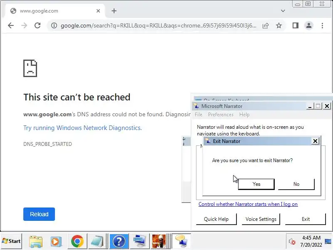Switch to Chrome in the taskbar
Image resolution: width=333 pixels, height=250 pixels.
77,241
